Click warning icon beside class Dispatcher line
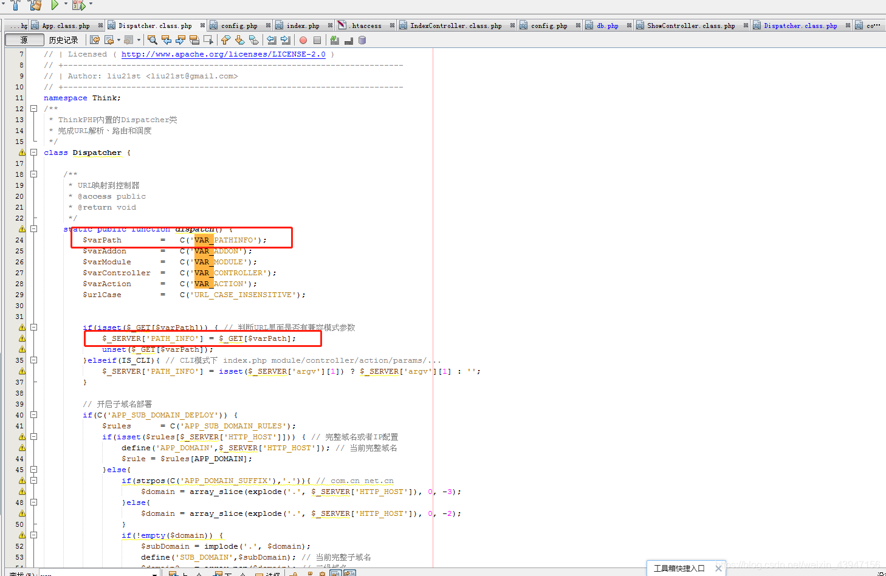 point(22,153)
